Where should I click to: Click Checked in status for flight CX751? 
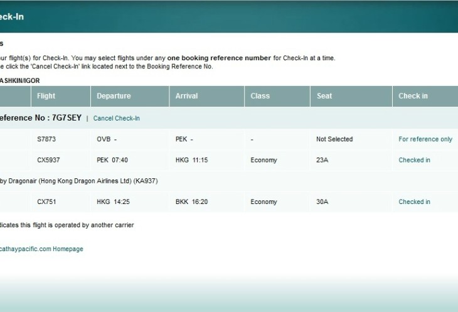tap(414, 202)
